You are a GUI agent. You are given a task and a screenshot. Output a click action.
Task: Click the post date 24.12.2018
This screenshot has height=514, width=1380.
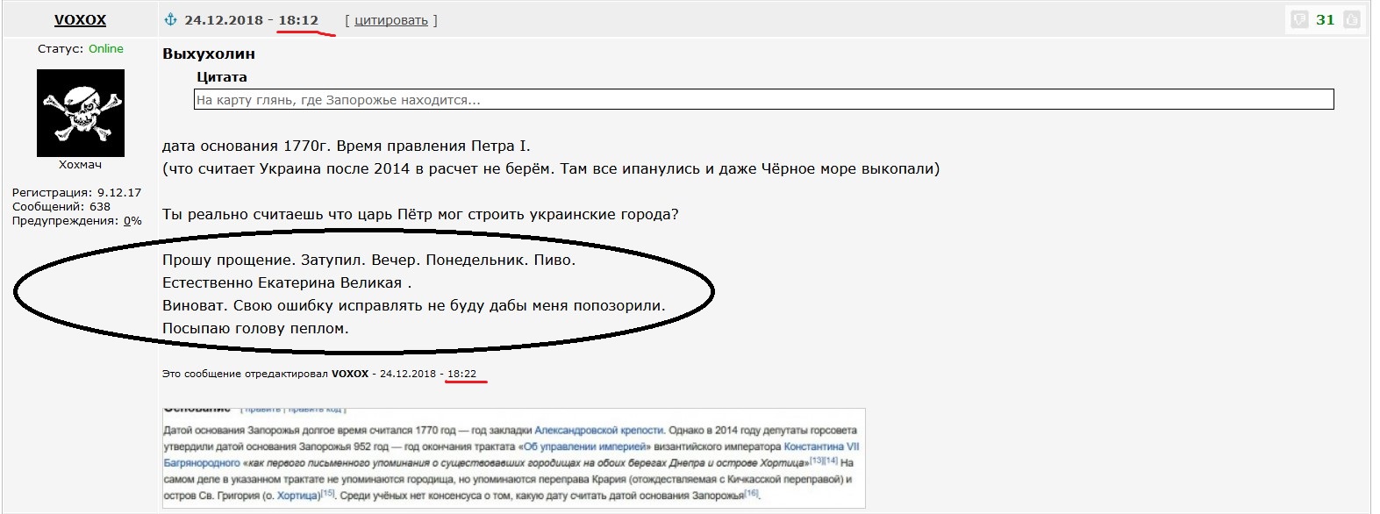[x=224, y=20]
